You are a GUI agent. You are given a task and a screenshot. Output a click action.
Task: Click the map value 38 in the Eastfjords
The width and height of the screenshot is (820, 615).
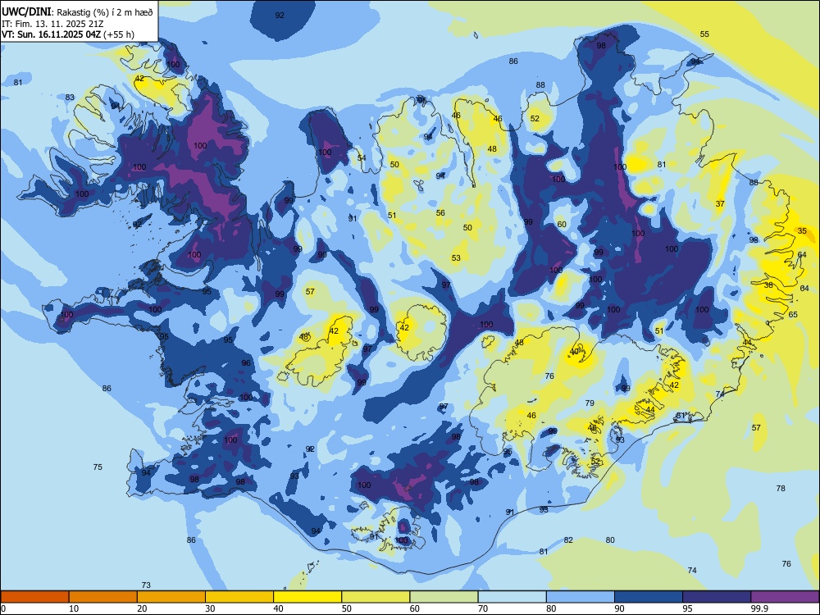click(x=768, y=285)
